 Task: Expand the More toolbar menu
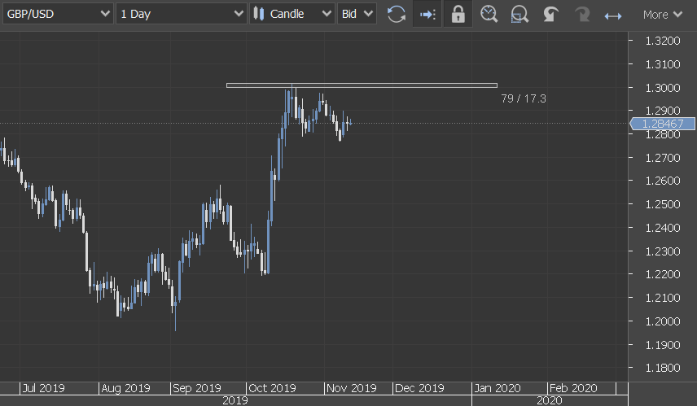coord(662,15)
